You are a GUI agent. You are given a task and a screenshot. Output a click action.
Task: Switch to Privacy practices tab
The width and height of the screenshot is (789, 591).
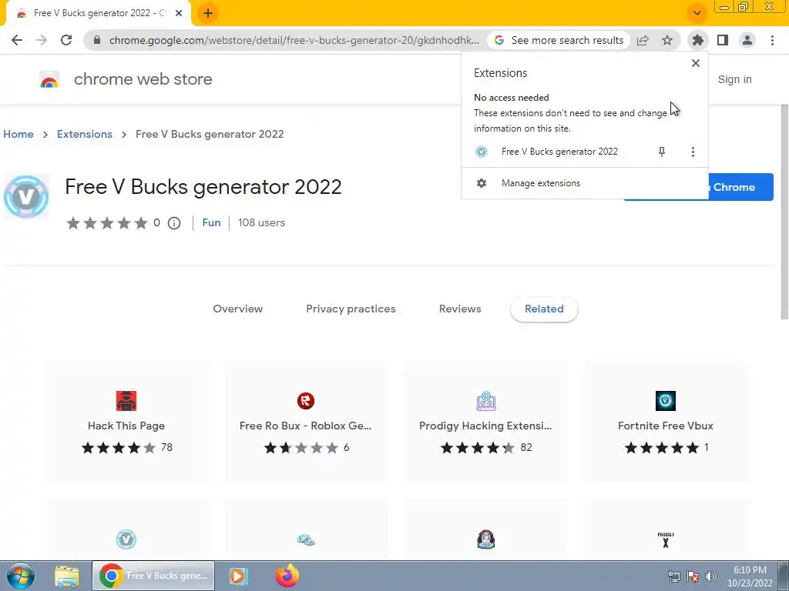351,309
